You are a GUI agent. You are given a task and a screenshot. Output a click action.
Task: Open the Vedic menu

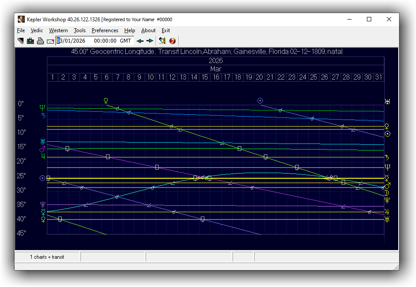pyautogui.click(x=37, y=30)
